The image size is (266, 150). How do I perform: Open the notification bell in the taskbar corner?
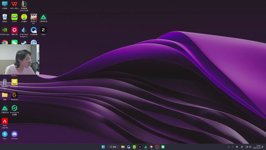[263, 147]
